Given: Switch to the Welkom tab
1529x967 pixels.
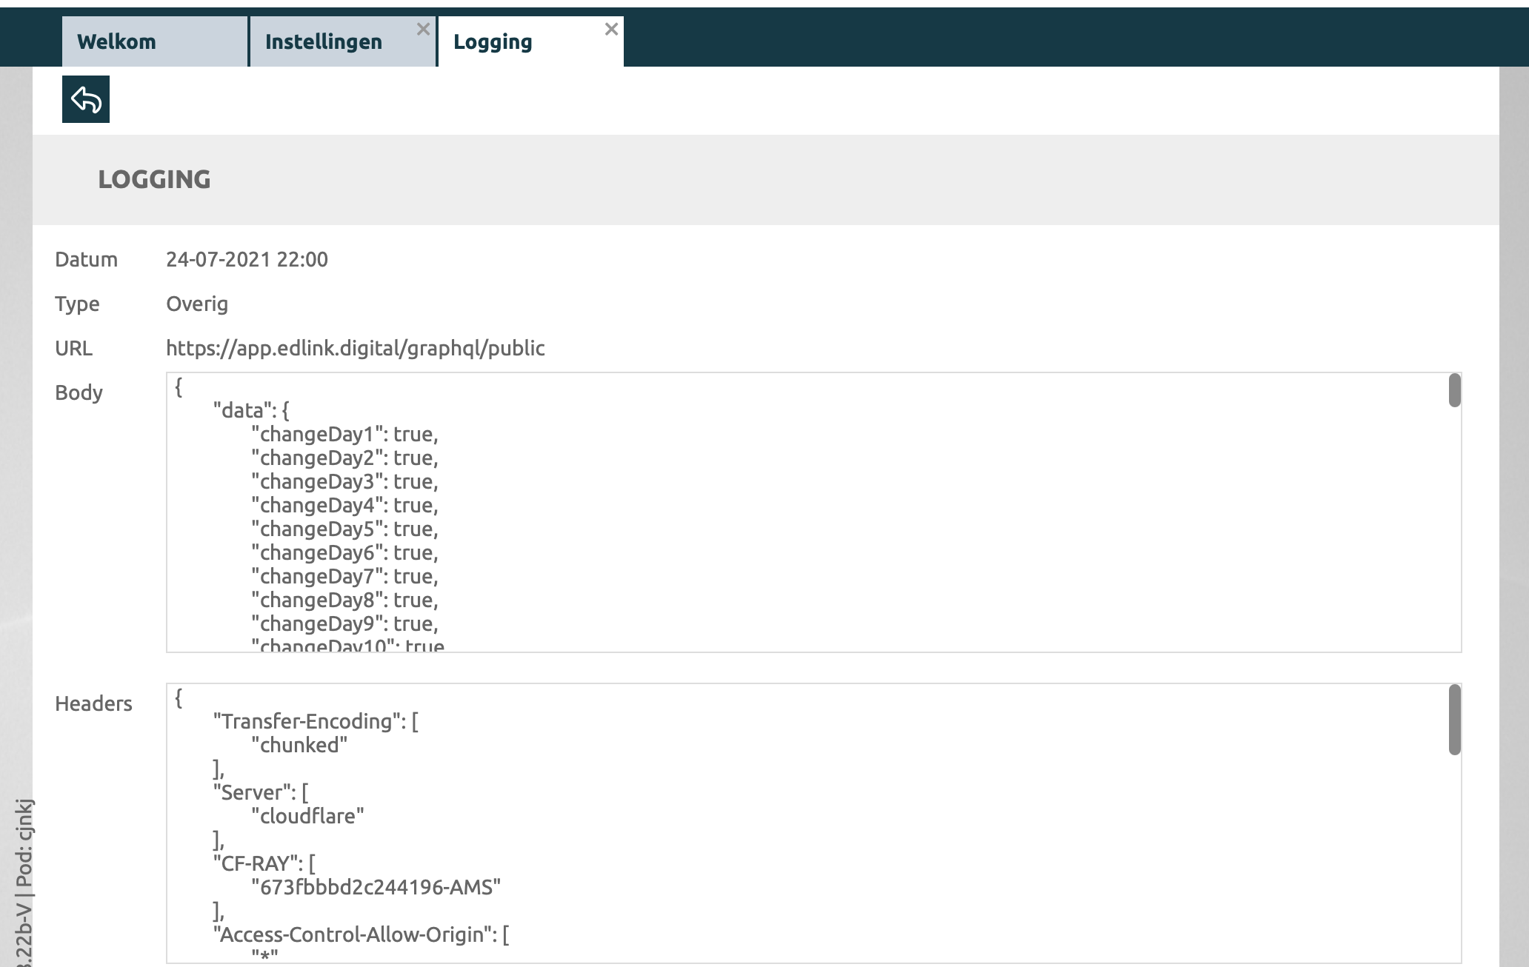Looking at the screenshot, I should click(x=117, y=42).
